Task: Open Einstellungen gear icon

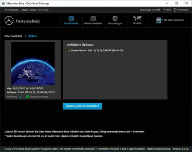Action: pyautogui.click(x=115, y=18)
